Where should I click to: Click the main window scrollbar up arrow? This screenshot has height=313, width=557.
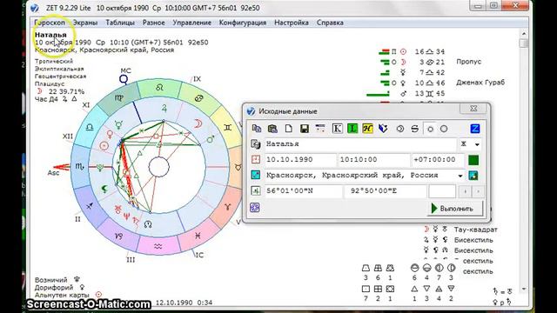[524, 34]
